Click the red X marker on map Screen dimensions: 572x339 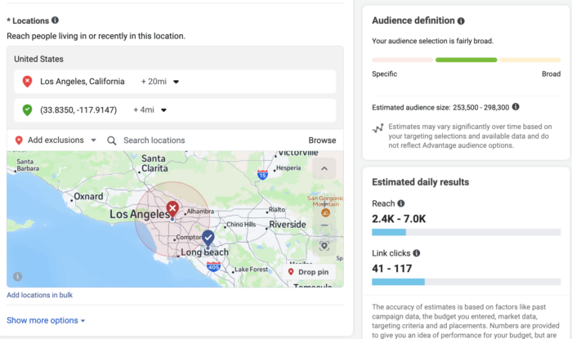[x=172, y=209]
